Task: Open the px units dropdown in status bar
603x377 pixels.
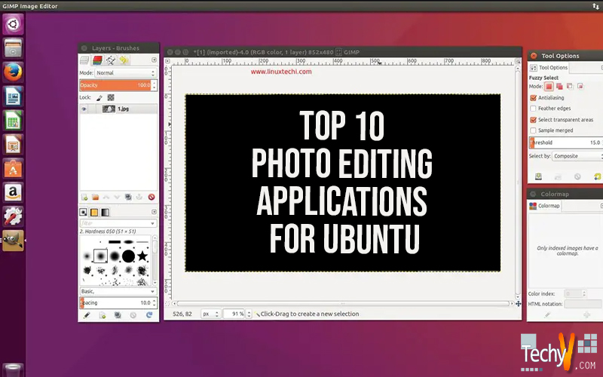Action: [210, 314]
